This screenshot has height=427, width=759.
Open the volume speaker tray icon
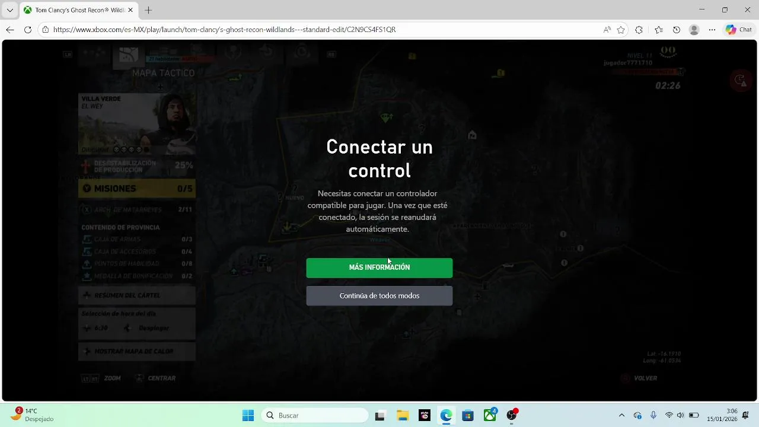pos(680,416)
